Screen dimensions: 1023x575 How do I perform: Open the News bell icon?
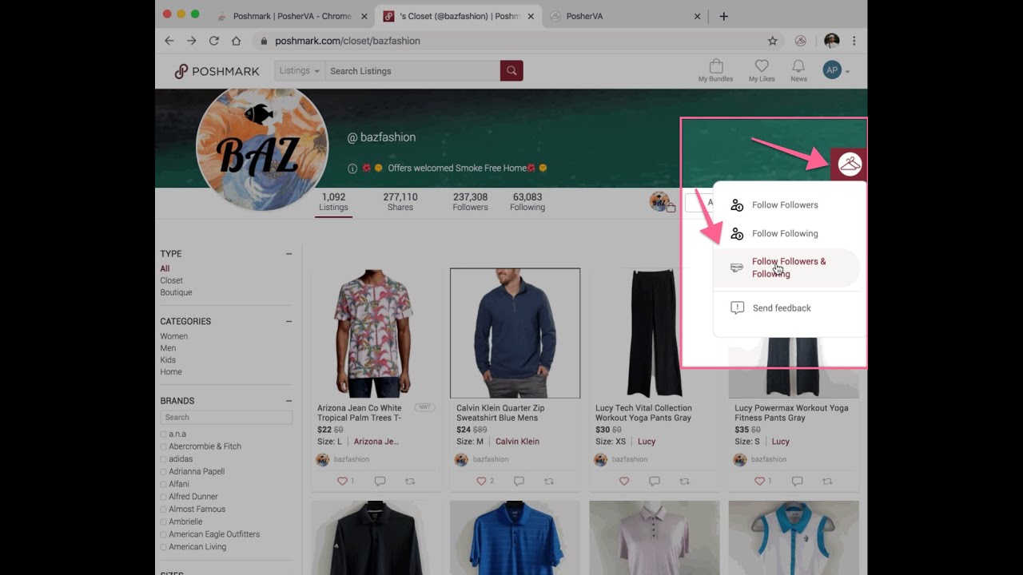pyautogui.click(x=798, y=70)
